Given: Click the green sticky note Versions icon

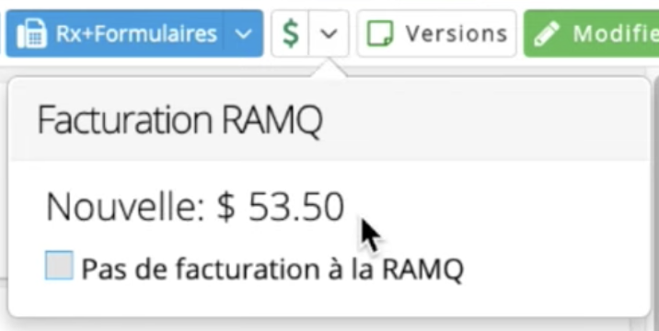Looking at the screenshot, I should pyautogui.click(x=380, y=34).
